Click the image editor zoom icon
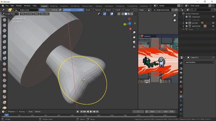Viewport: 216px width, 121px height. (x=174, y=15)
